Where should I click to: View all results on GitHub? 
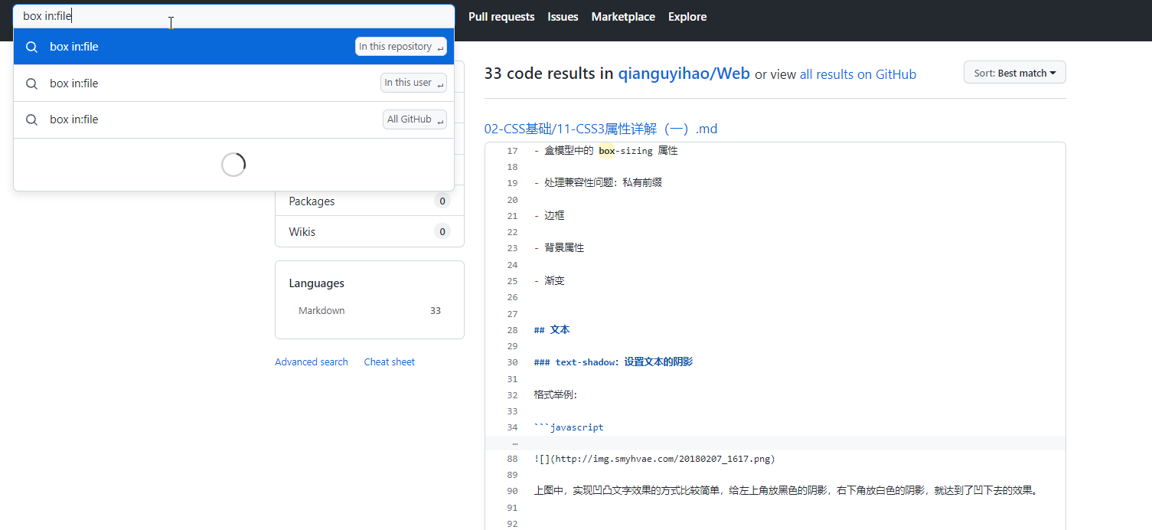pos(857,74)
